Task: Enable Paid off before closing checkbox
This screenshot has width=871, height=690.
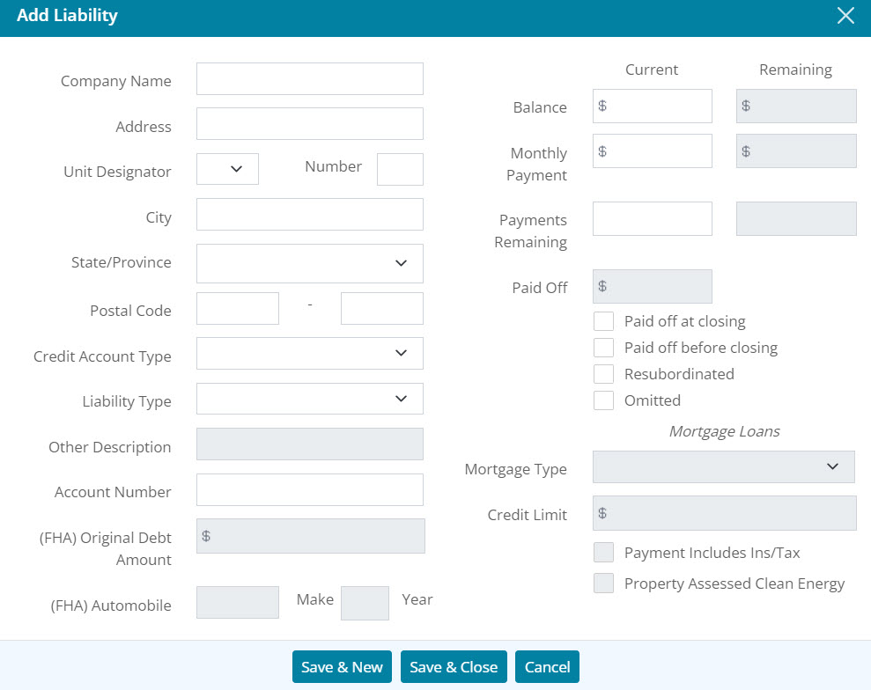Action: pyautogui.click(x=603, y=348)
